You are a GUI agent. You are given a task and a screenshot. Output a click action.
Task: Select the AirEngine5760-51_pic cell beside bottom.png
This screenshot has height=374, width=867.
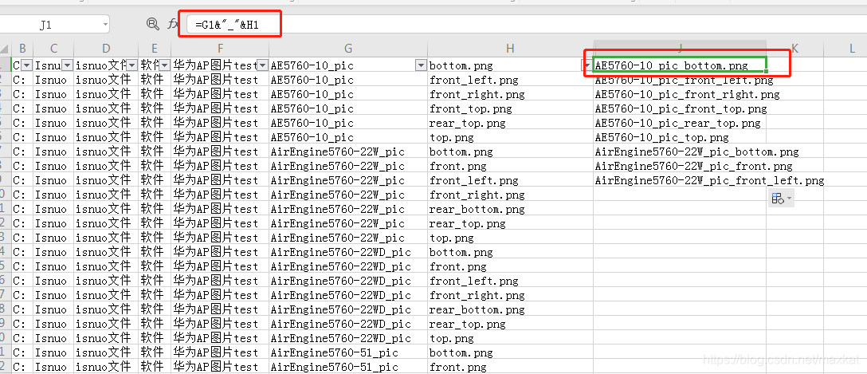pos(348,352)
